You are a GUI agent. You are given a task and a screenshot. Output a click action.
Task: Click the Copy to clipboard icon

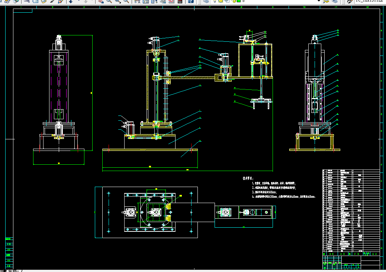[35, 1]
